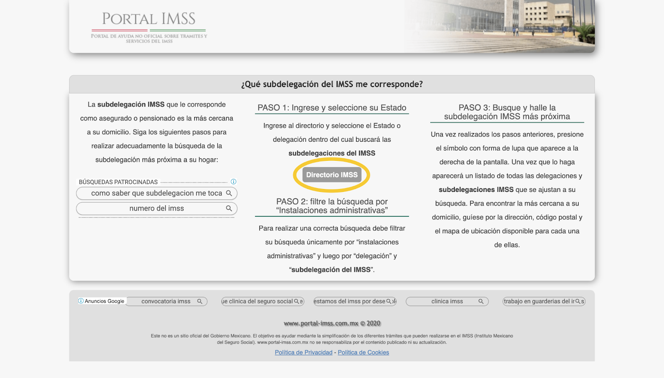Click magnifier icon in 'estamos del imss' box
The width and height of the screenshot is (664, 378).
point(389,301)
